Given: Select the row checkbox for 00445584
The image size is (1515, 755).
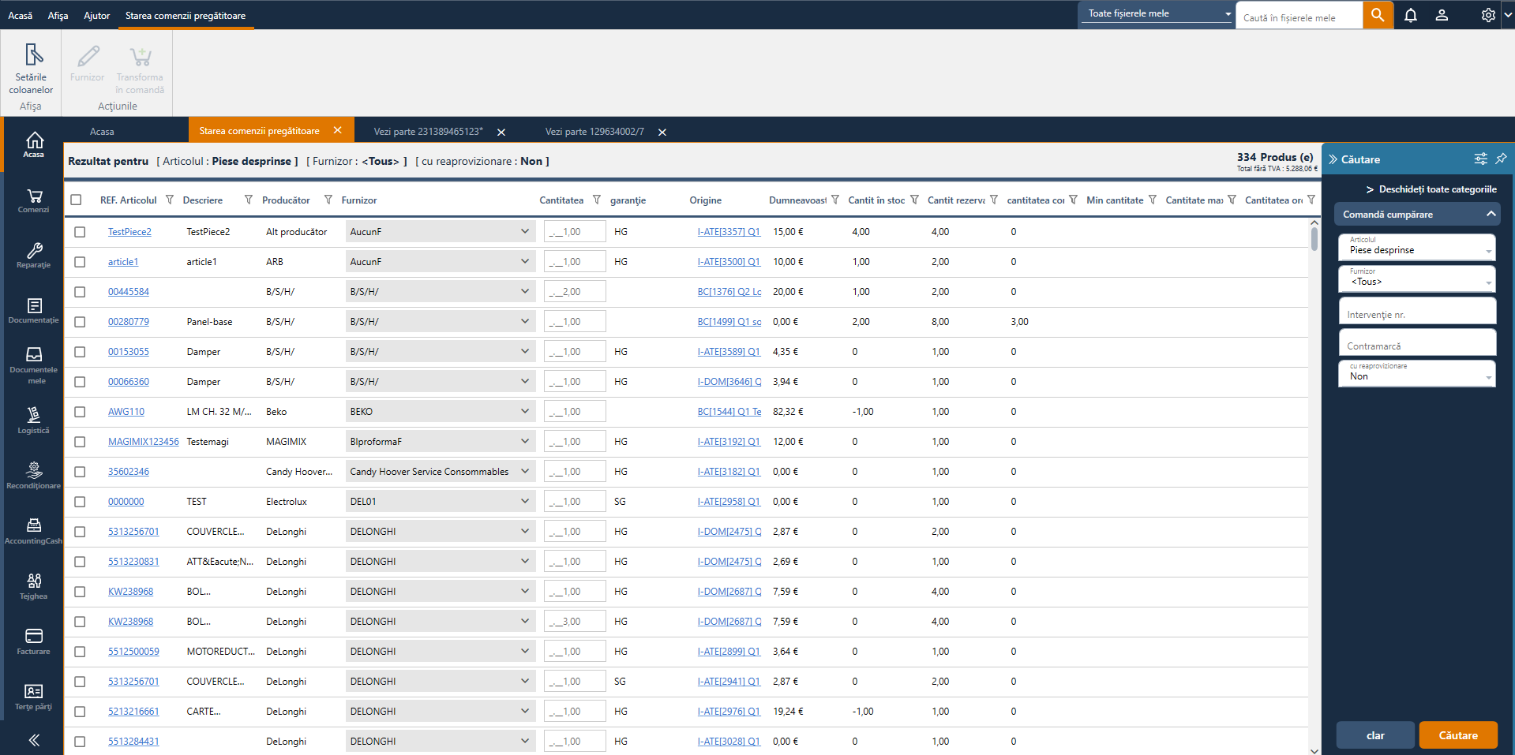Looking at the screenshot, I should click(80, 292).
